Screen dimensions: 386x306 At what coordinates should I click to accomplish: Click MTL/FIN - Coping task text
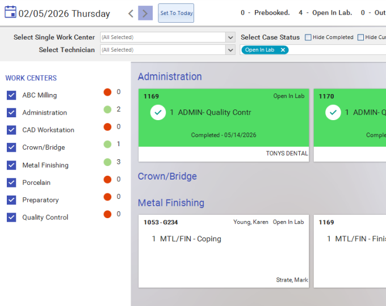(x=191, y=239)
